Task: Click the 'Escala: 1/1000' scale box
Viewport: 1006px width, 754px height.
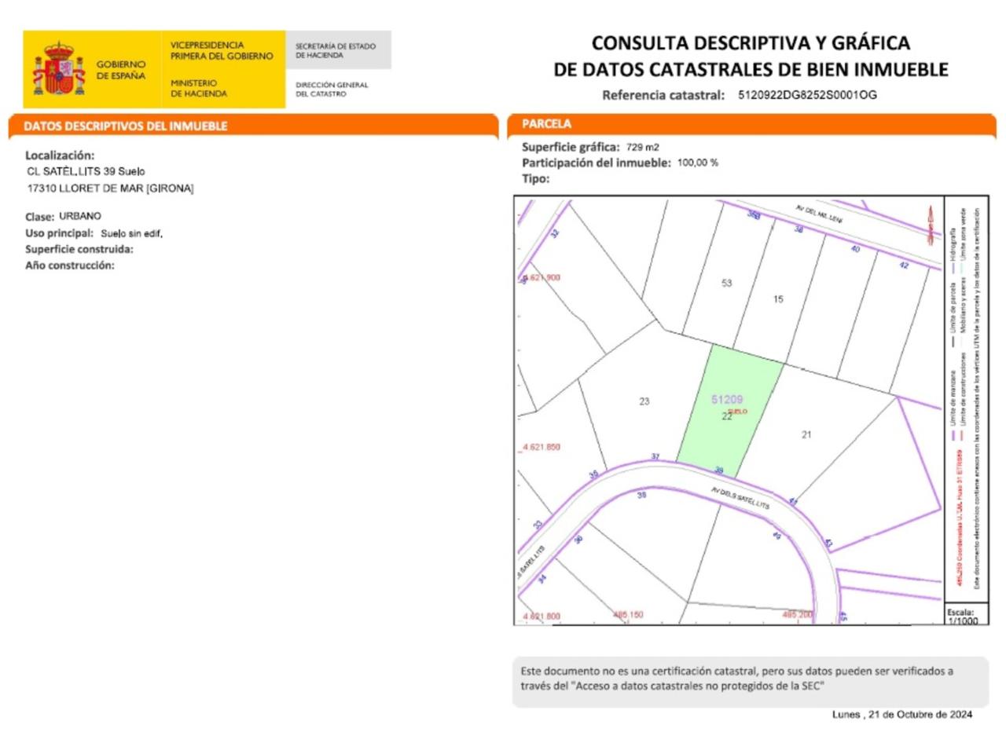Action: (964, 616)
